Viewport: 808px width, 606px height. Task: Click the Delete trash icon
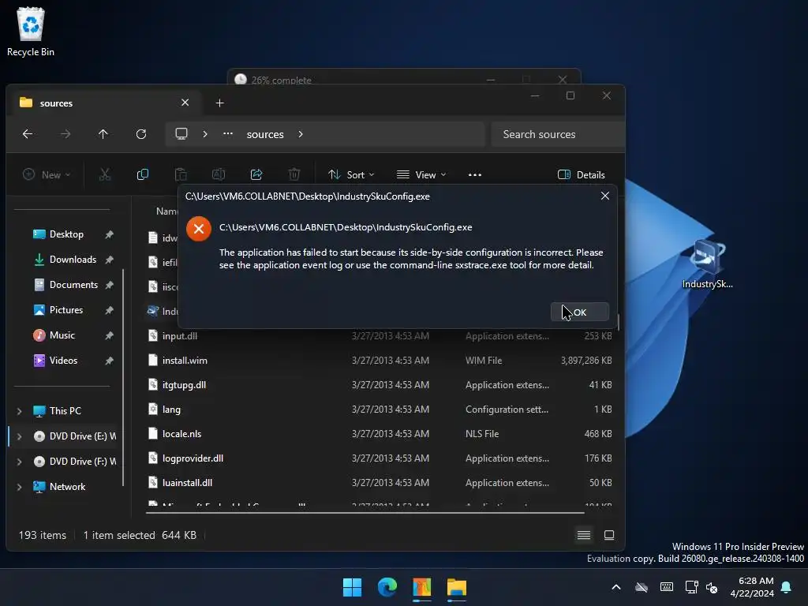[x=294, y=174]
